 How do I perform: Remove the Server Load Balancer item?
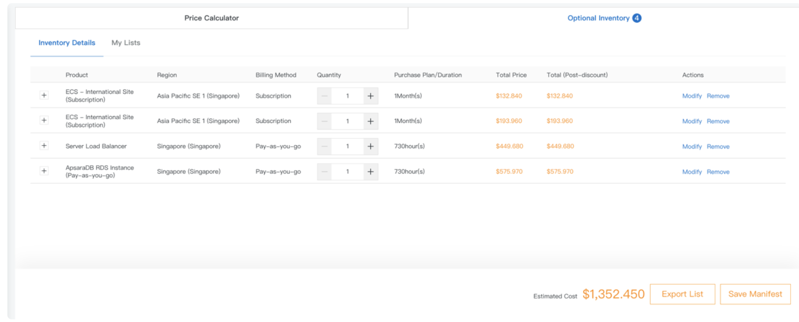(718, 146)
